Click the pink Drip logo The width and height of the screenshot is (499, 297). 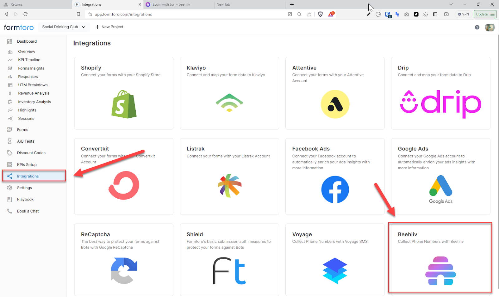pos(441,104)
